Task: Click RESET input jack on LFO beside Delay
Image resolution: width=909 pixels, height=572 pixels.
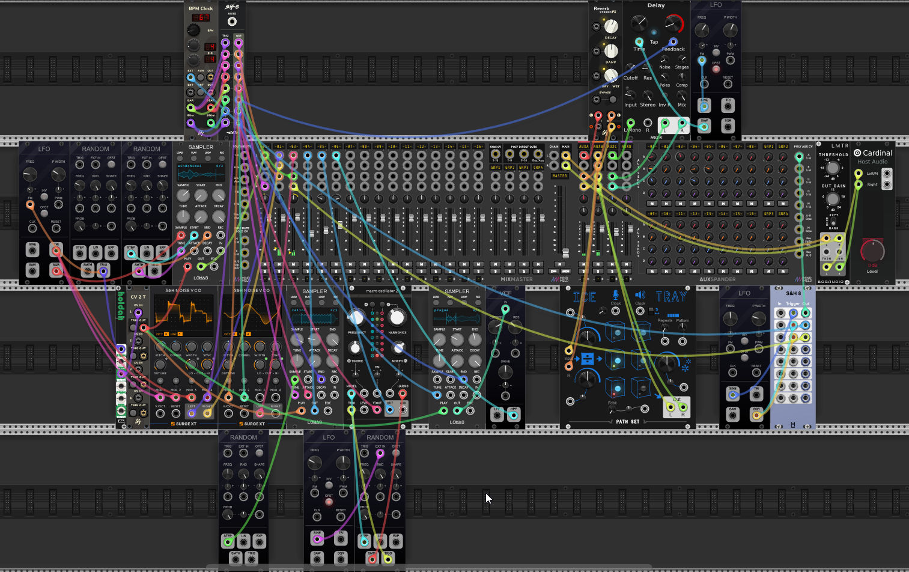Action: click(x=728, y=84)
